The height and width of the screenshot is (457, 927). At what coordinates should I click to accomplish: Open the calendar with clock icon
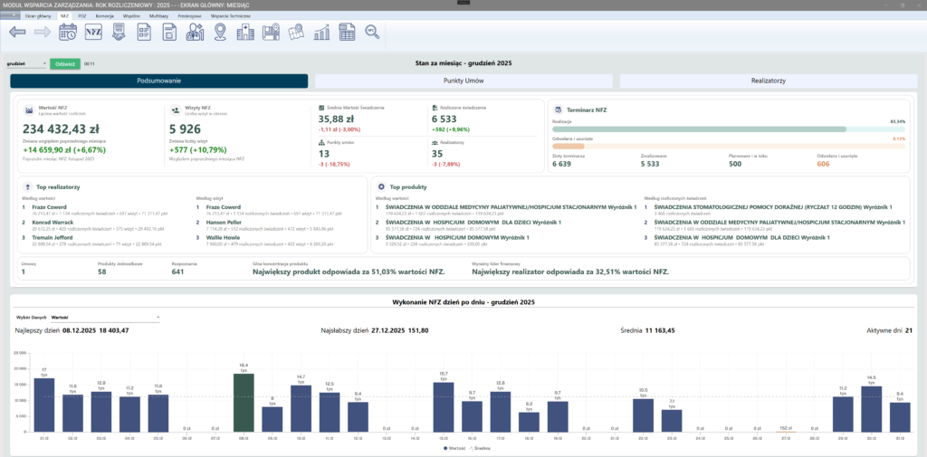tap(68, 32)
